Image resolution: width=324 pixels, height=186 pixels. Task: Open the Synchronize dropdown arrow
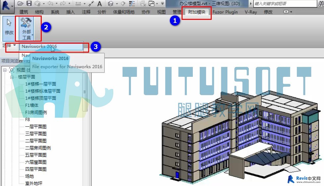(x=44, y=4)
